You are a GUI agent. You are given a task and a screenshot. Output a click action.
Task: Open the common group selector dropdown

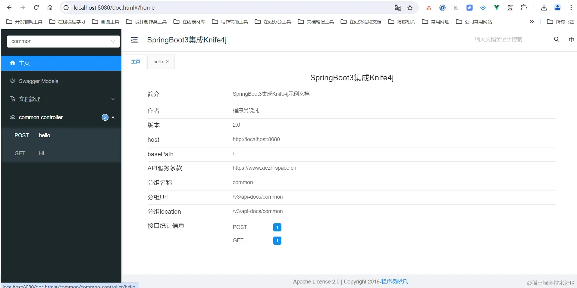coord(63,41)
